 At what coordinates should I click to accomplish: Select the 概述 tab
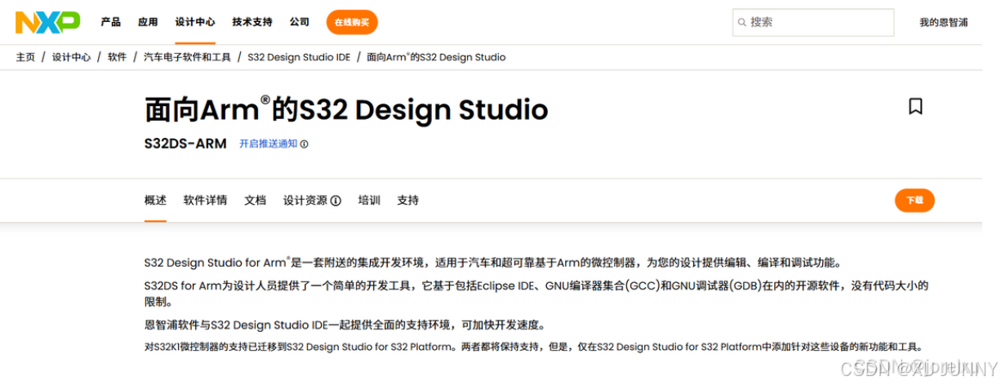pyautogui.click(x=155, y=201)
